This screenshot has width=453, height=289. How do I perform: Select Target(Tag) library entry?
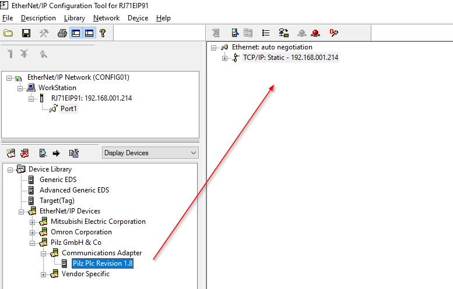coord(57,201)
